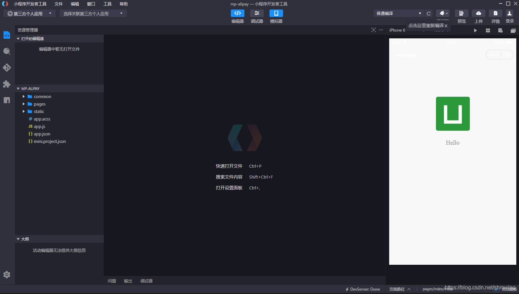Click the pages/index/index path text

[x=438, y=289]
